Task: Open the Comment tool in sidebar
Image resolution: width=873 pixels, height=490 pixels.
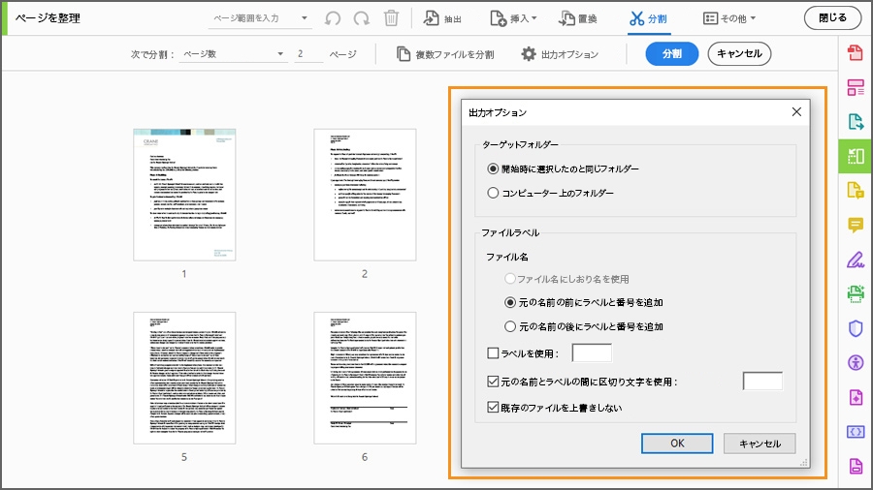Action: click(856, 225)
